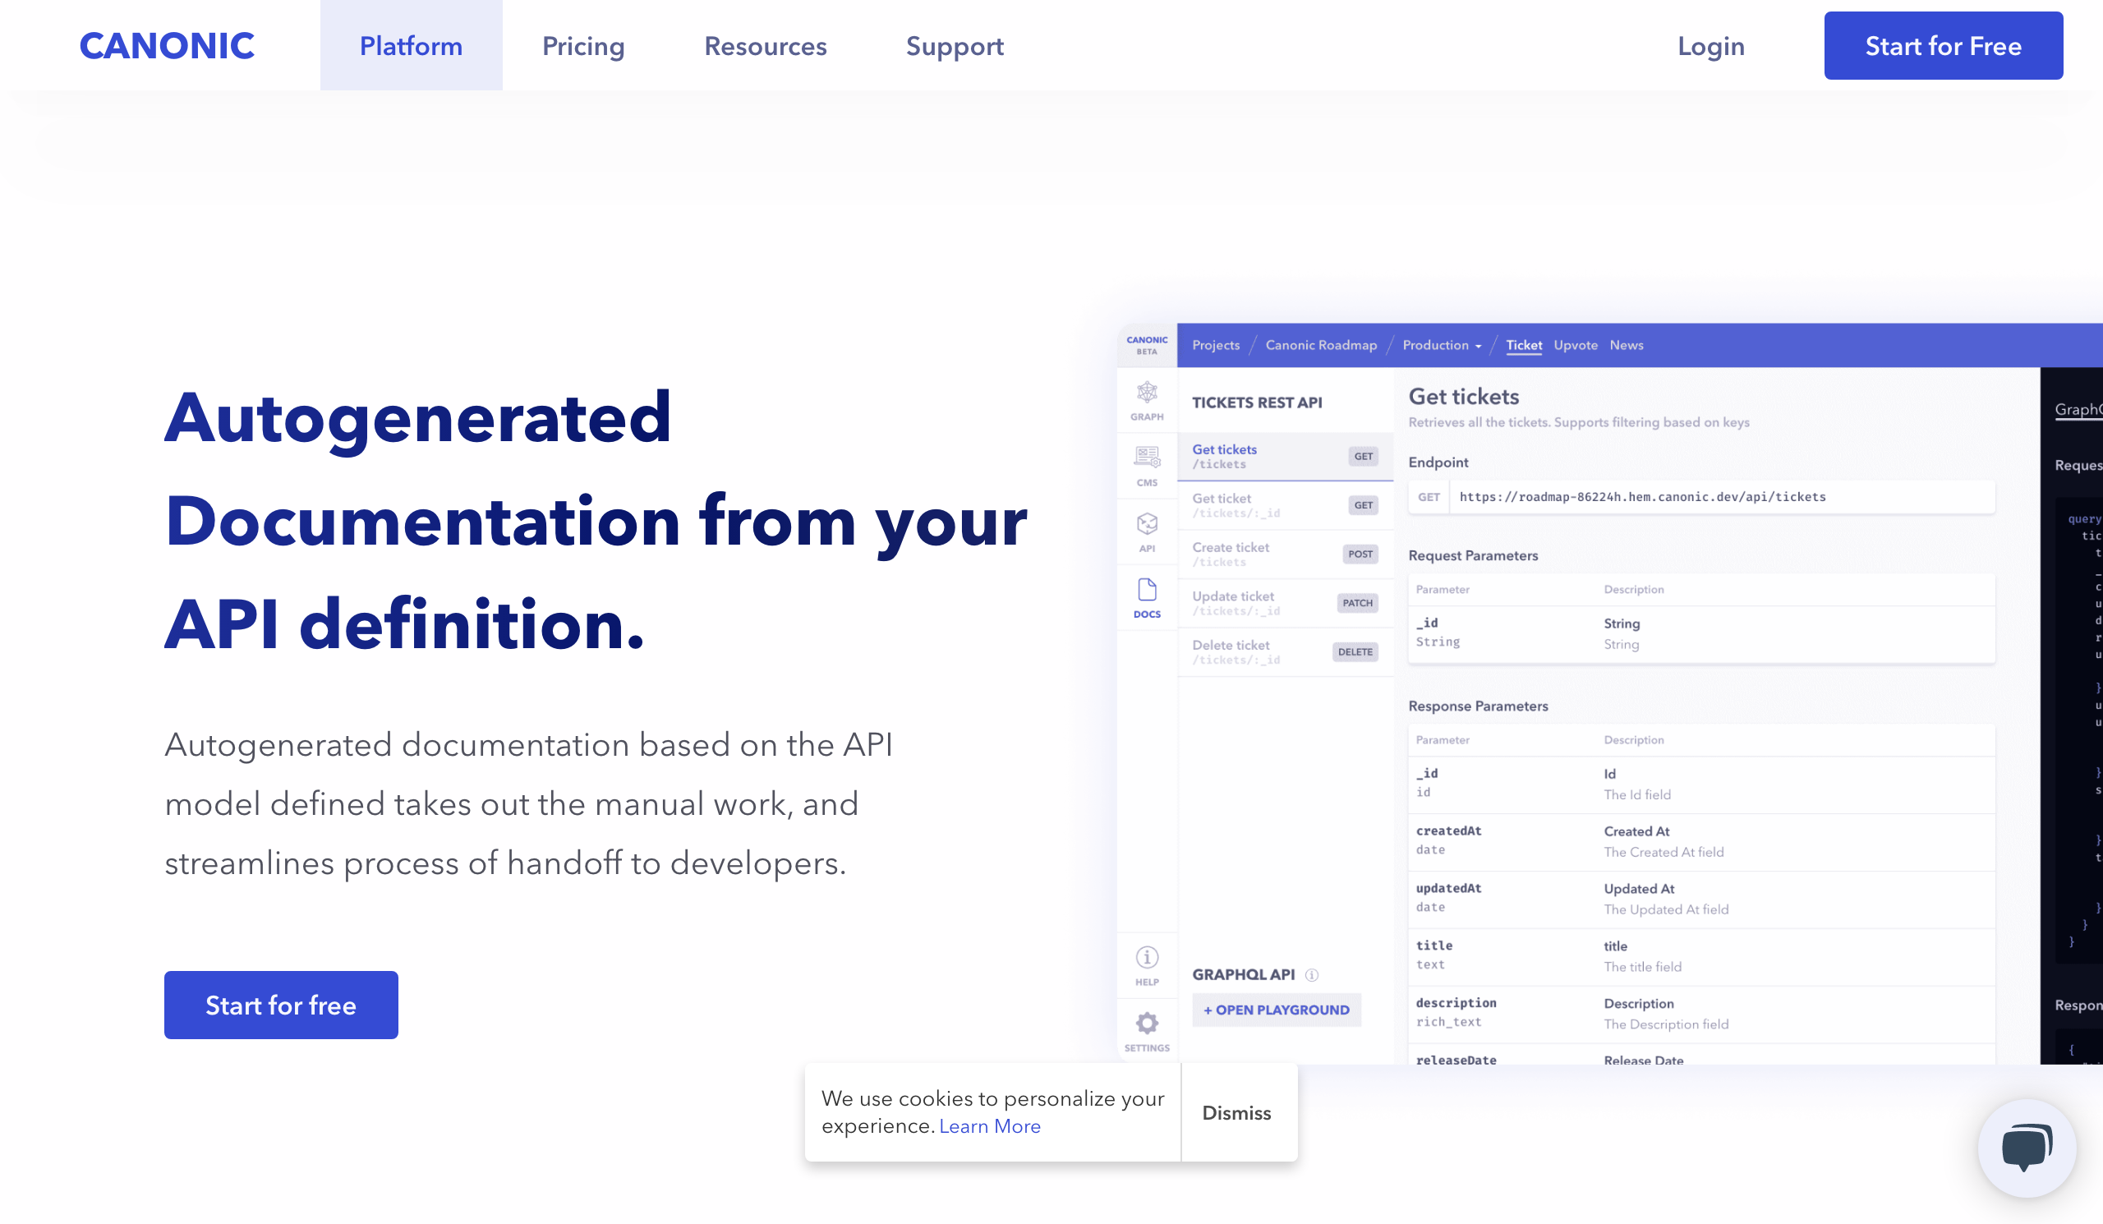The height and width of the screenshot is (1224, 2103).
Task: Open the Support menu
Action: [x=955, y=46]
